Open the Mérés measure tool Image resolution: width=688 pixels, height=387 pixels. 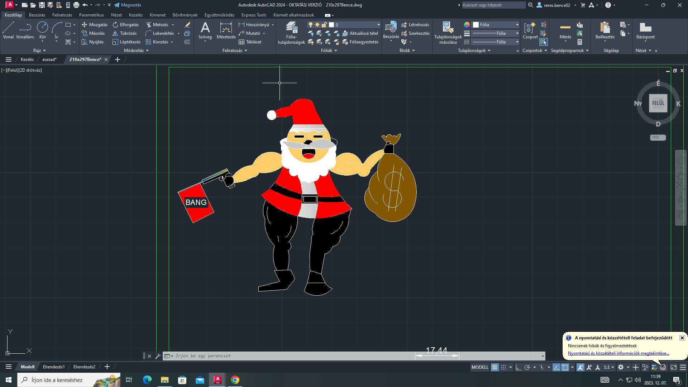click(565, 30)
